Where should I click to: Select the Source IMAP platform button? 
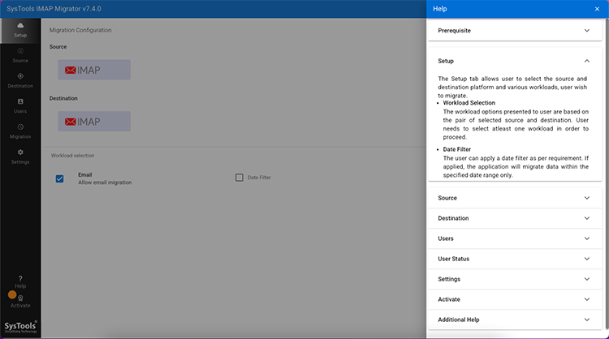click(x=94, y=70)
